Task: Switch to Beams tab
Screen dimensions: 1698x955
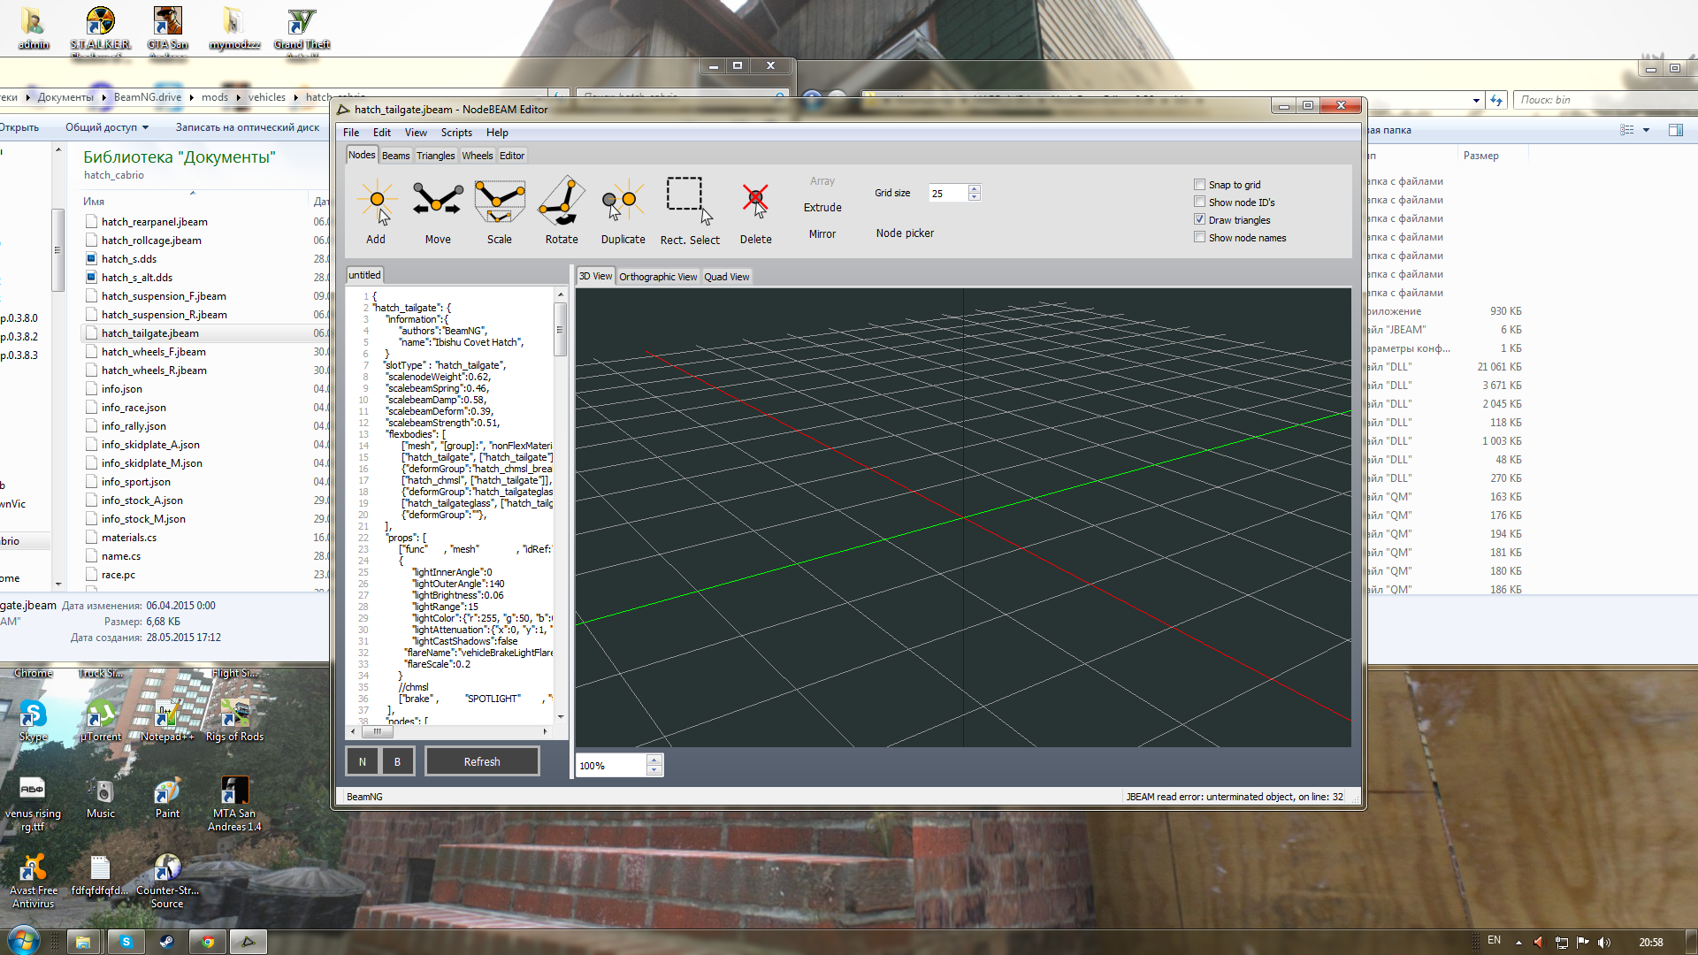Action: click(x=395, y=156)
